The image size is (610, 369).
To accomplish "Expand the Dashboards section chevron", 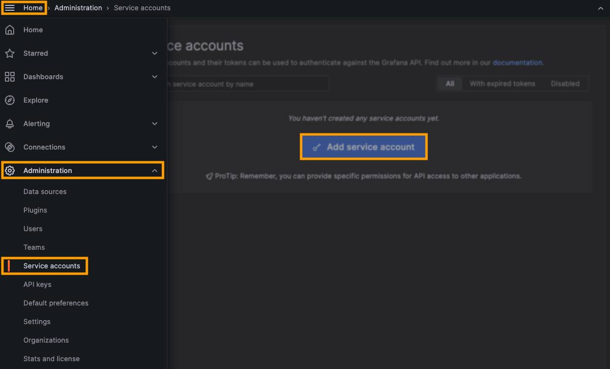I will [155, 77].
